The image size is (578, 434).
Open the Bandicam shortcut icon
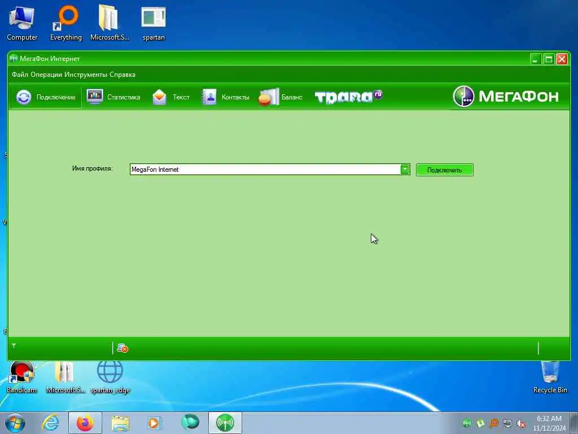22,377
